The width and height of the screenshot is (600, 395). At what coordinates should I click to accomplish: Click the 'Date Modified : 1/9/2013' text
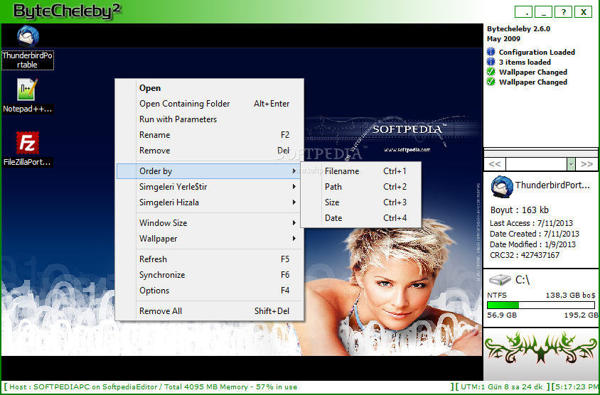pos(532,244)
